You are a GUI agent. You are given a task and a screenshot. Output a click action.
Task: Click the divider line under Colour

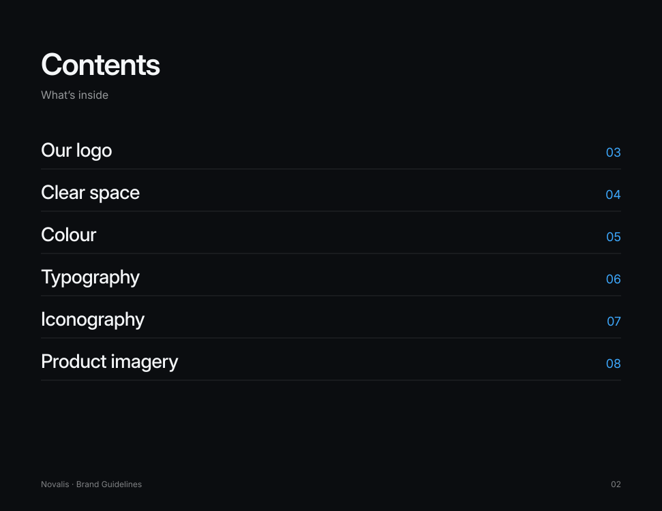(331, 253)
